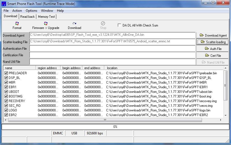
Task: Select the secro.img location entry
Action: click(159, 105)
